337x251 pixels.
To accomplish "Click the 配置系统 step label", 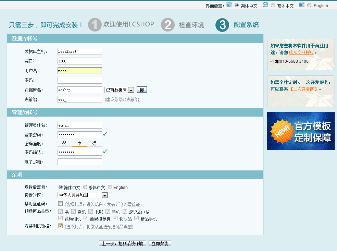I will tap(246, 25).
